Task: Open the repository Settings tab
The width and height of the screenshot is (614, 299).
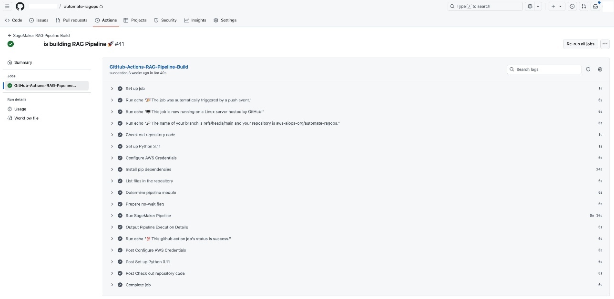Action: 225,20
